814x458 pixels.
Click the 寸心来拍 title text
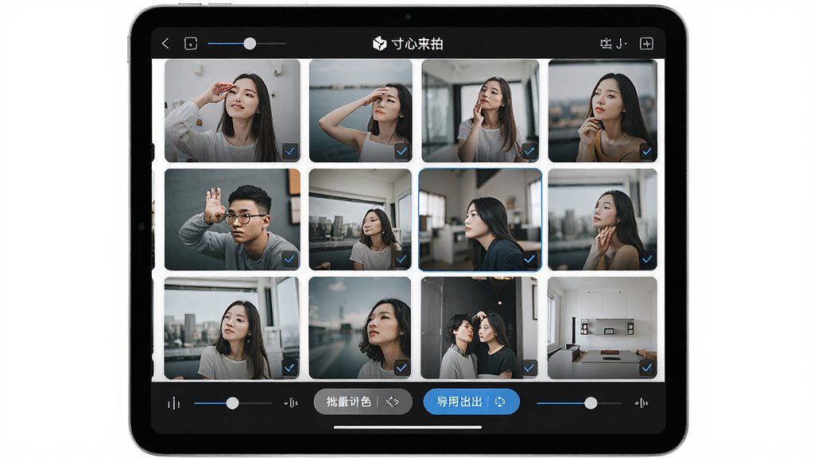[417, 44]
